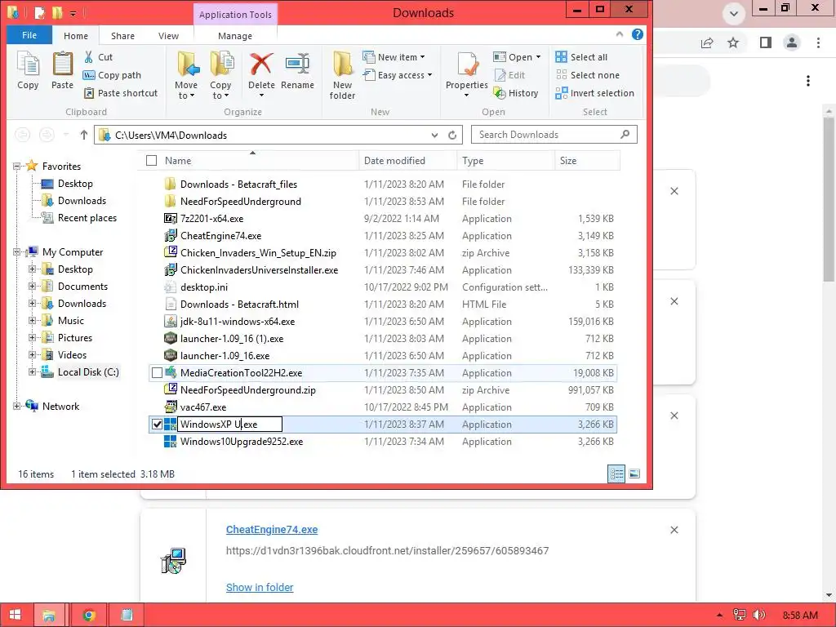This screenshot has width=836, height=627.
Task: Sort by the Date modified column header
Action: (407, 161)
